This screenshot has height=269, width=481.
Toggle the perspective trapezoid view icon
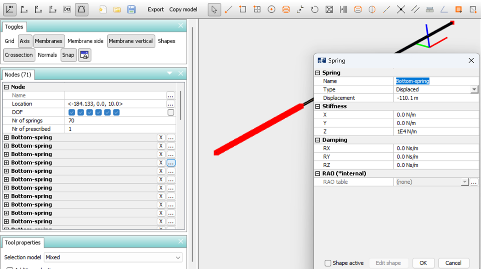82,10
